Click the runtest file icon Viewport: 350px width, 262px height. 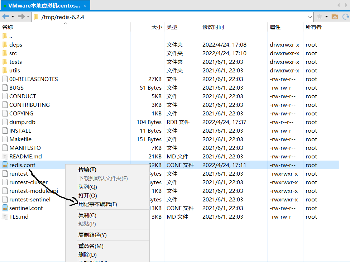pyautogui.click(x=5, y=173)
